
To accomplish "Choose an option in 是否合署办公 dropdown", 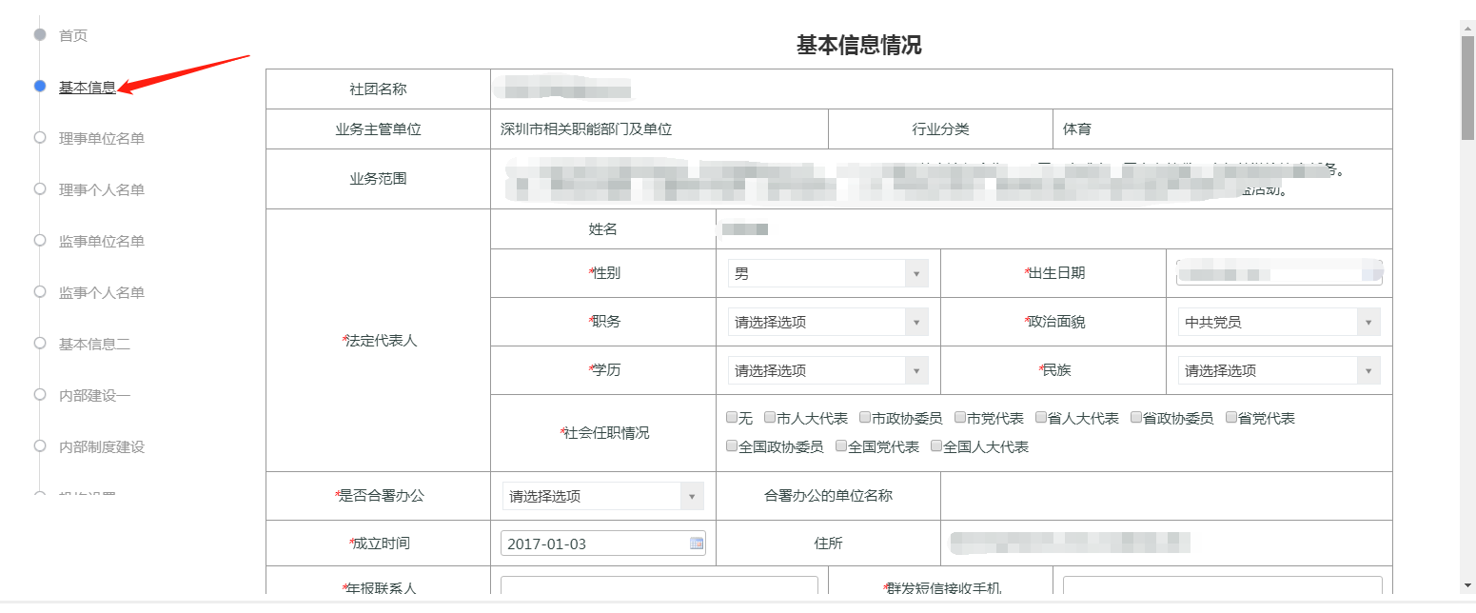I will coord(602,496).
